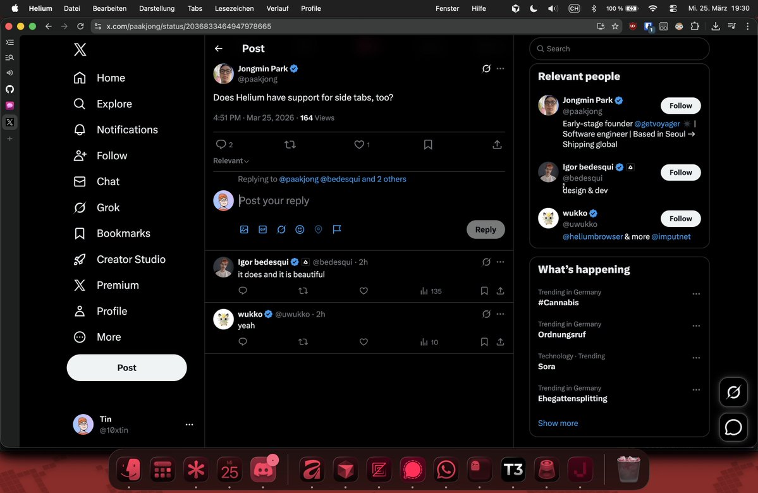Share the main Jongmin Park post

point(497,145)
